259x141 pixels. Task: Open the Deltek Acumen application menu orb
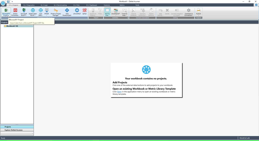pyautogui.click(x=3, y=3)
